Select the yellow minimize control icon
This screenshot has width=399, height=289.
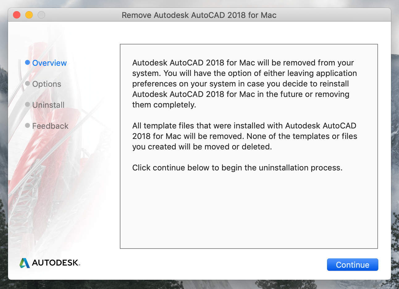29,15
